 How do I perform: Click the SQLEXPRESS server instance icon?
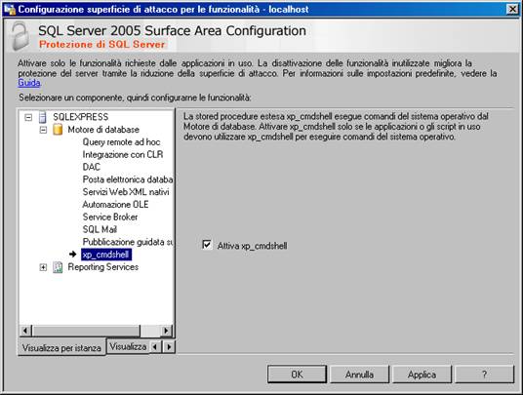point(43,117)
